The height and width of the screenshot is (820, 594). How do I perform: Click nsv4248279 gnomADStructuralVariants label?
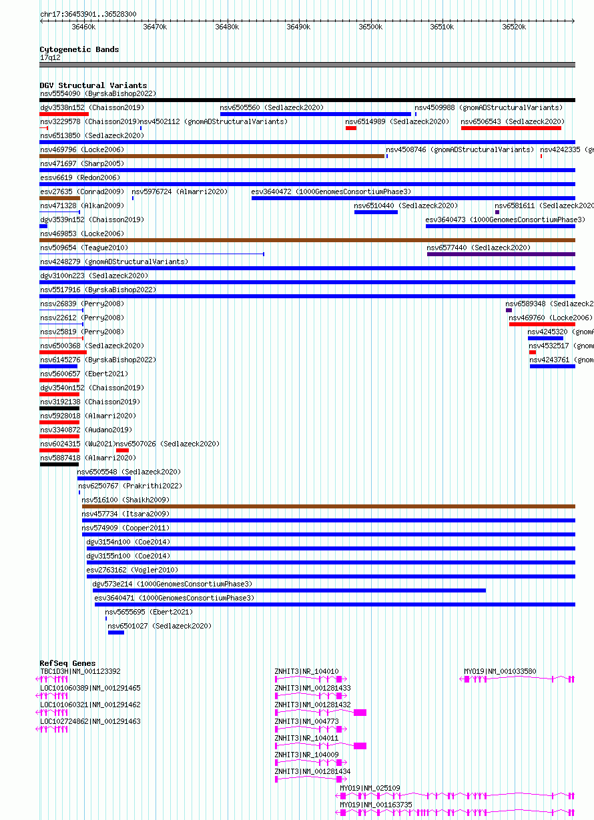pos(114,262)
